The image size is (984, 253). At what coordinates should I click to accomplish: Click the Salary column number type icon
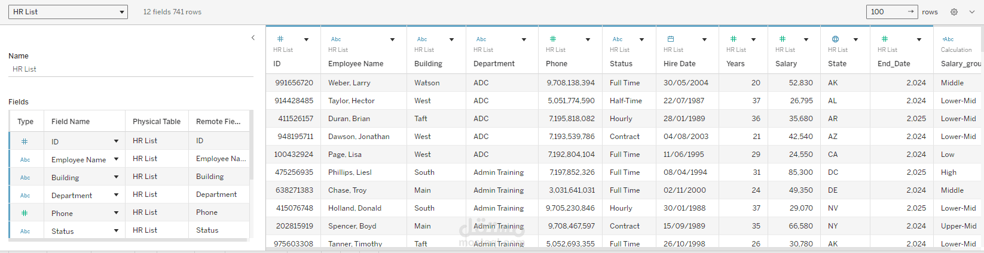(783, 39)
